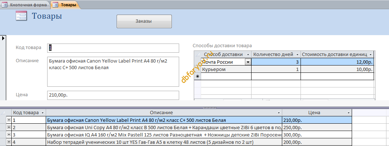Select the Бумага офисная Uni Copy description cell
Viewport: 389px width, 146px height.
(x=164, y=128)
